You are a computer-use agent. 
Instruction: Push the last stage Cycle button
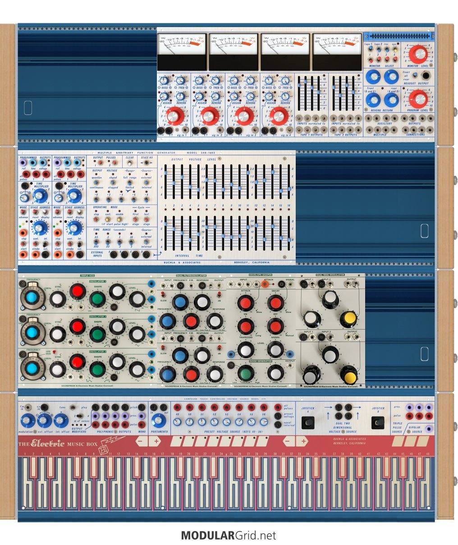pyautogui.click(x=147, y=219)
